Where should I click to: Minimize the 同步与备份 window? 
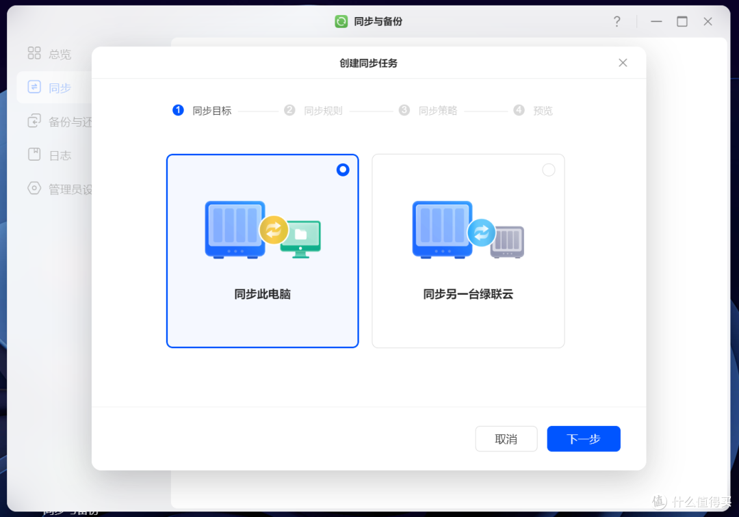[x=656, y=21]
